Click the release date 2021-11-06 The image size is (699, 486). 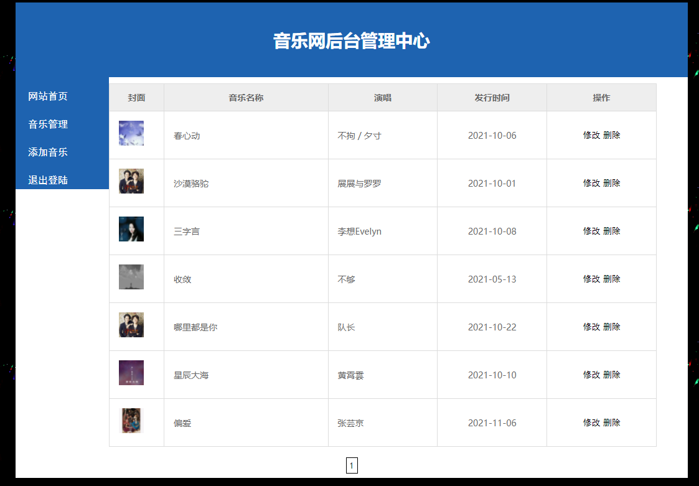pos(492,423)
